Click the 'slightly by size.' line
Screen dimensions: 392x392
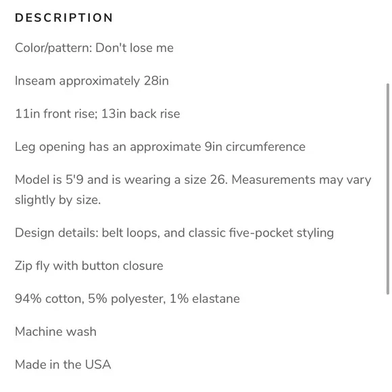(57, 200)
